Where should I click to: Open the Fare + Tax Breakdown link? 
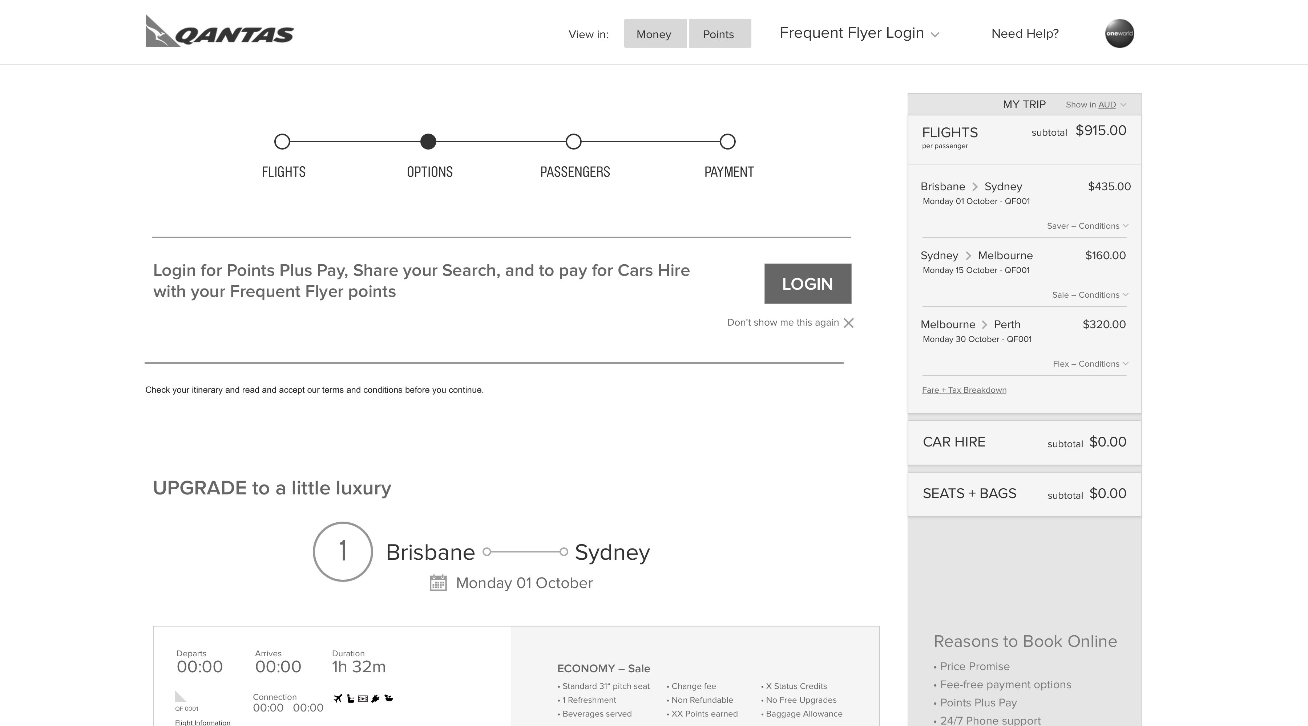[964, 390]
